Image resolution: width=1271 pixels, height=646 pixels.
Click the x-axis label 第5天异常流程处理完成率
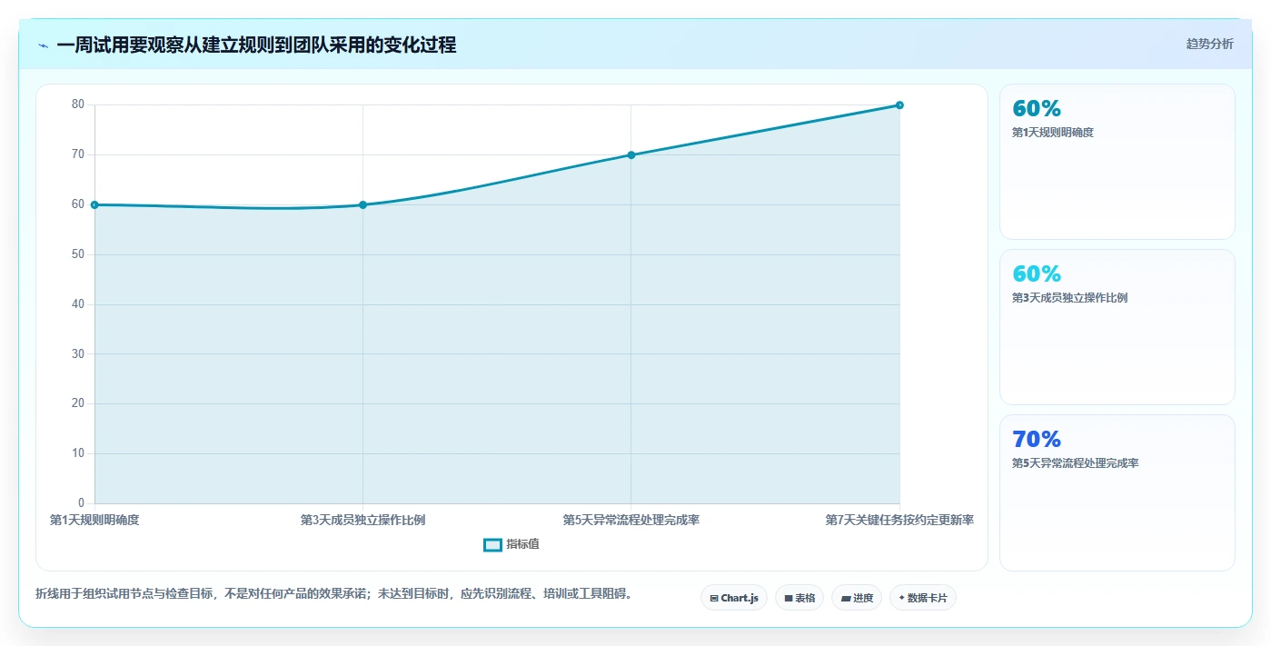click(x=631, y=521)
